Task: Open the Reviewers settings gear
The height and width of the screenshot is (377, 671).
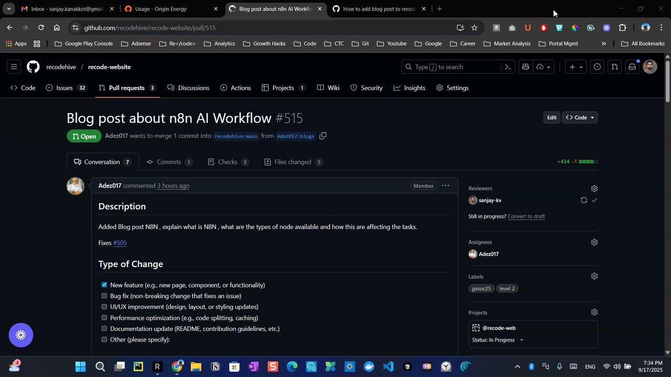Action: (594, 188)
